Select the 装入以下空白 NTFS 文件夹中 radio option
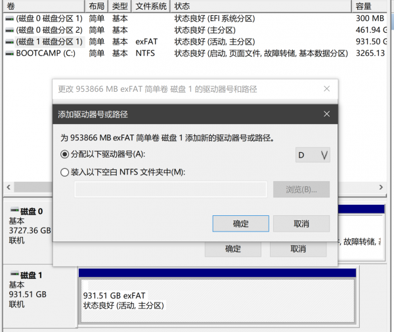Viewport: 394px width, 332px height. click(x=64, y=172)
